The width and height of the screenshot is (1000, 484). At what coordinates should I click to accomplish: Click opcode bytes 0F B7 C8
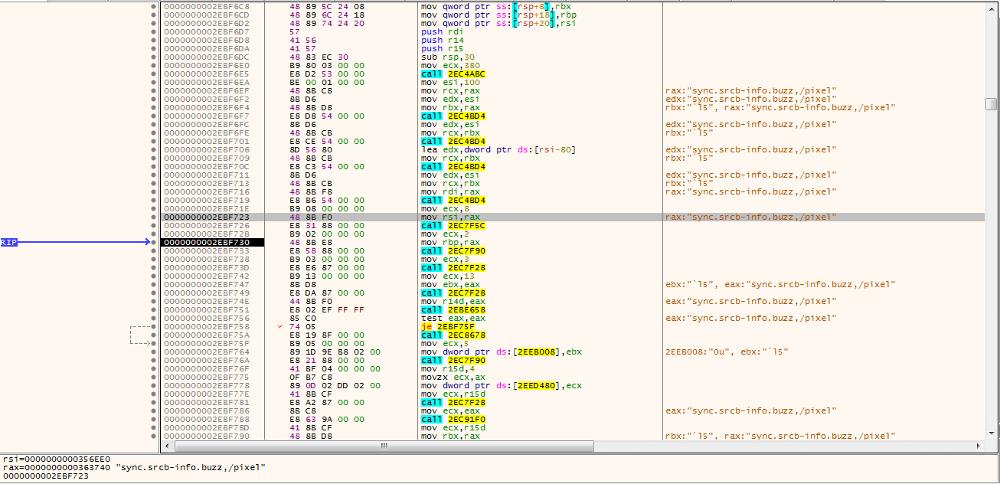pos(311,377)
